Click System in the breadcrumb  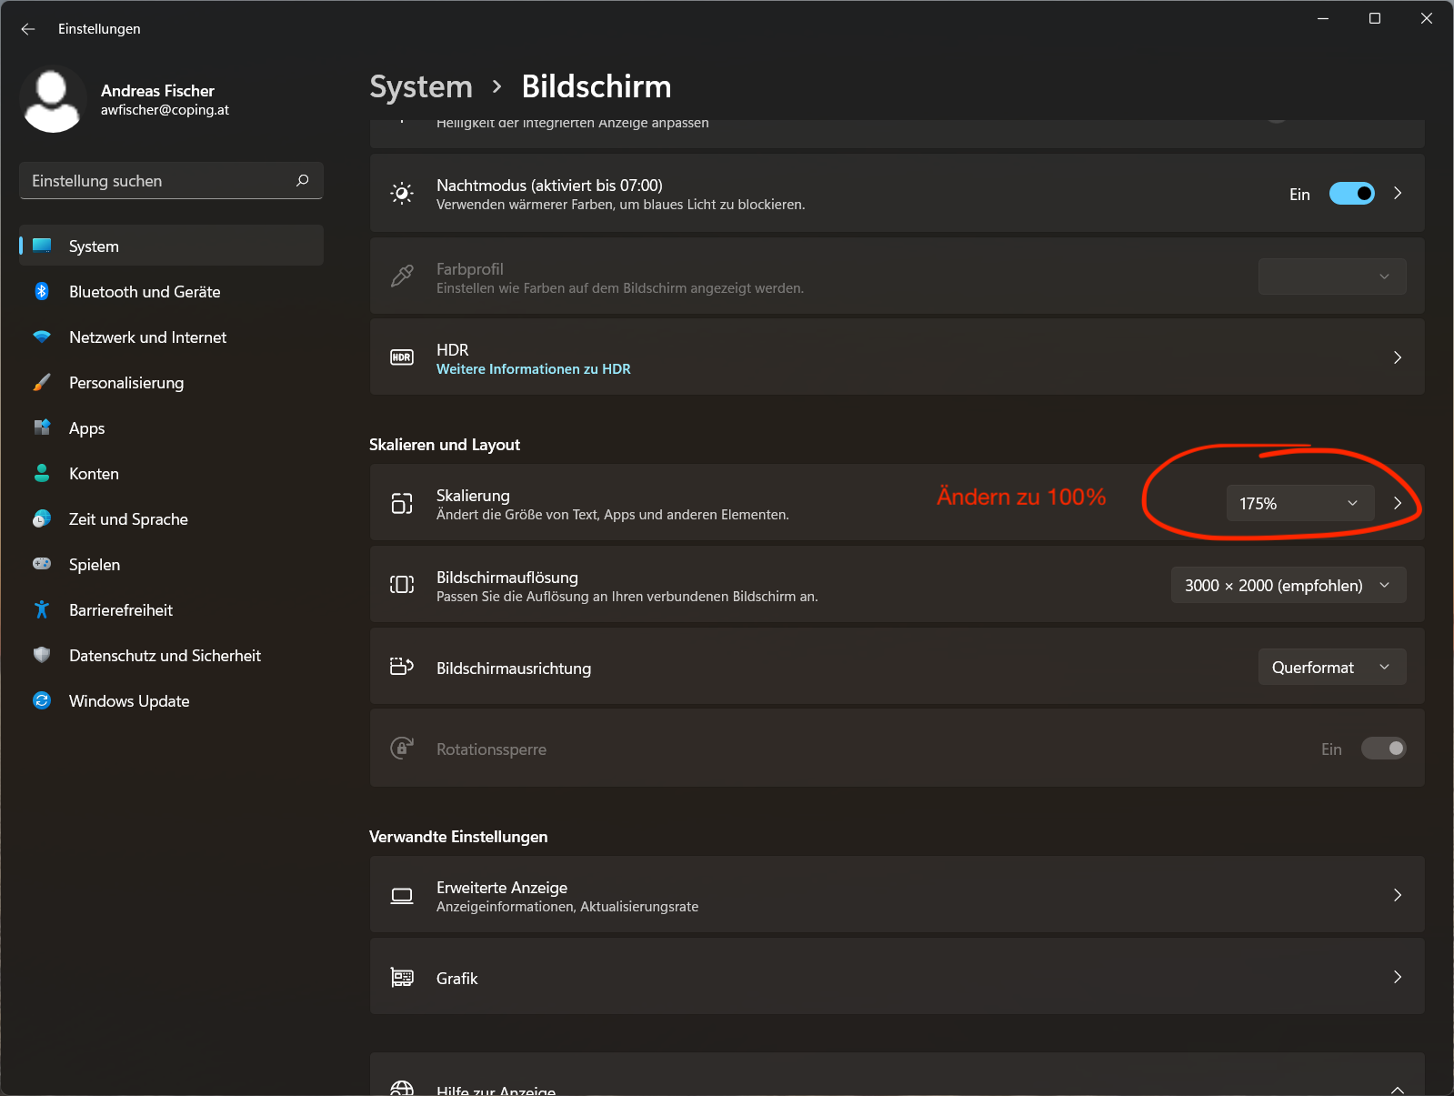point(421,86)
